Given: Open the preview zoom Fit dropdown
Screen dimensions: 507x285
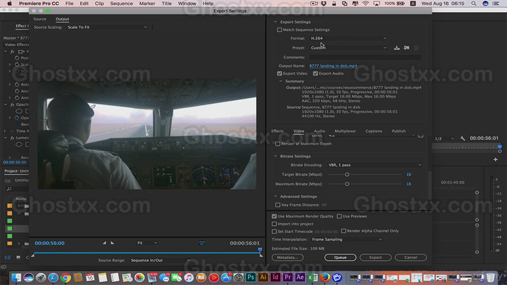Looking at the screenshot, I should click(x=147, y=242).
